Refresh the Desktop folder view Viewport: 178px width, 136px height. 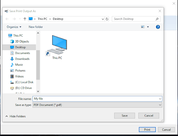coord(107,19)
